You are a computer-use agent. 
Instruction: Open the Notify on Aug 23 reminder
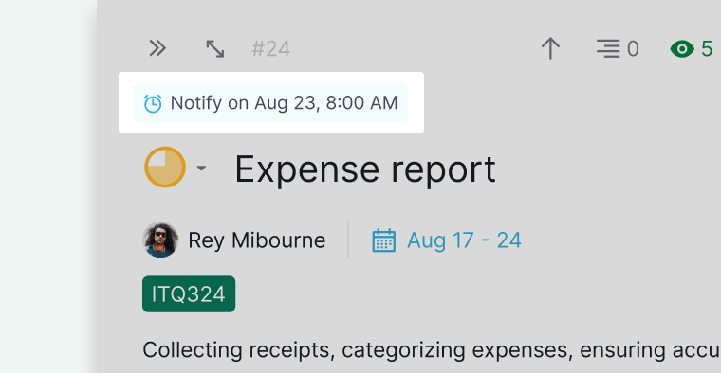270,103
